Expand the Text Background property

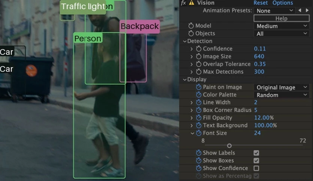coord(192,125)
